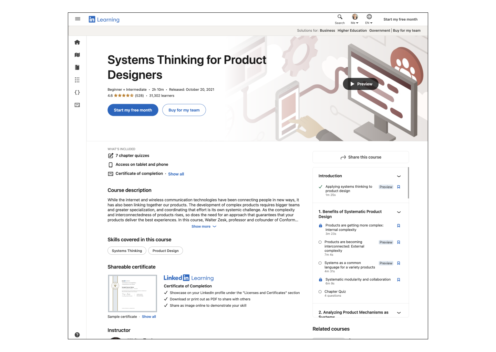Open the sidebar certificate icon
The width and height of the screenshot is (496, 352).
coord(77,105)
